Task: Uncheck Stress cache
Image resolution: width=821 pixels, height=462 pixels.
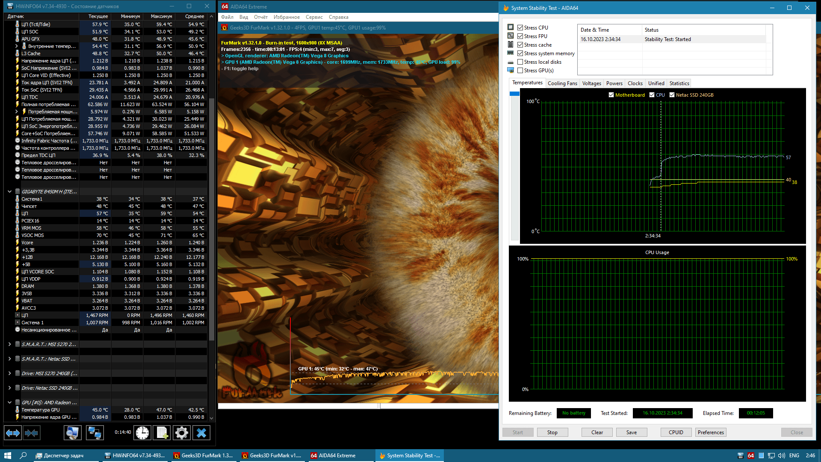Action: (x=520, y=45)
